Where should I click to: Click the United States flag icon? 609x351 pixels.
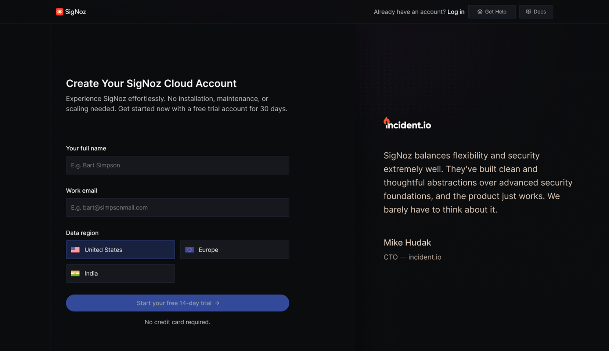75,250
